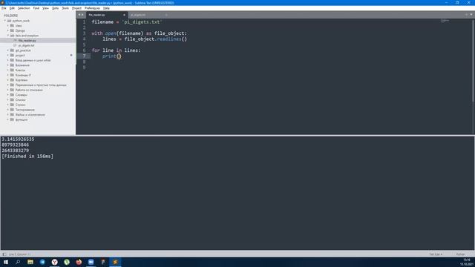Open the Find menu
Image resolution: width=475 pixels, height=267 pixels.
pyautogui.click(x=36, y=8)
